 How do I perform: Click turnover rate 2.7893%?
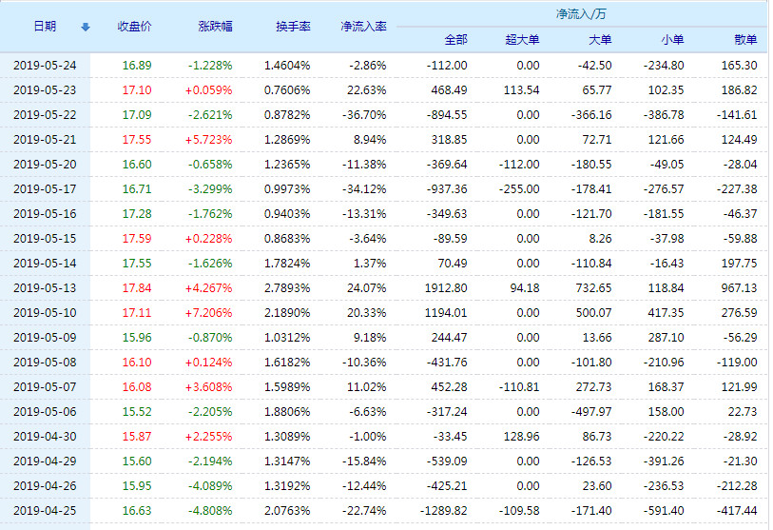(287, 287)
